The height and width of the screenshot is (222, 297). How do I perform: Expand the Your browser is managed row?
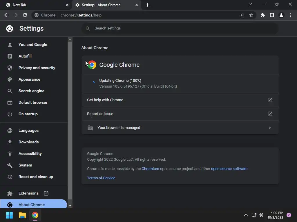(x=180, y=127)
